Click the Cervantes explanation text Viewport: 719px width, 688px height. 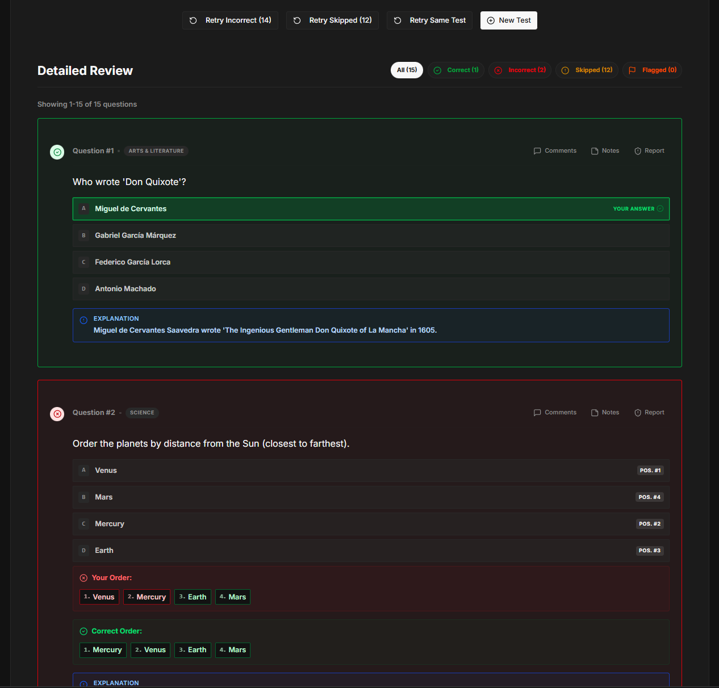265,330
